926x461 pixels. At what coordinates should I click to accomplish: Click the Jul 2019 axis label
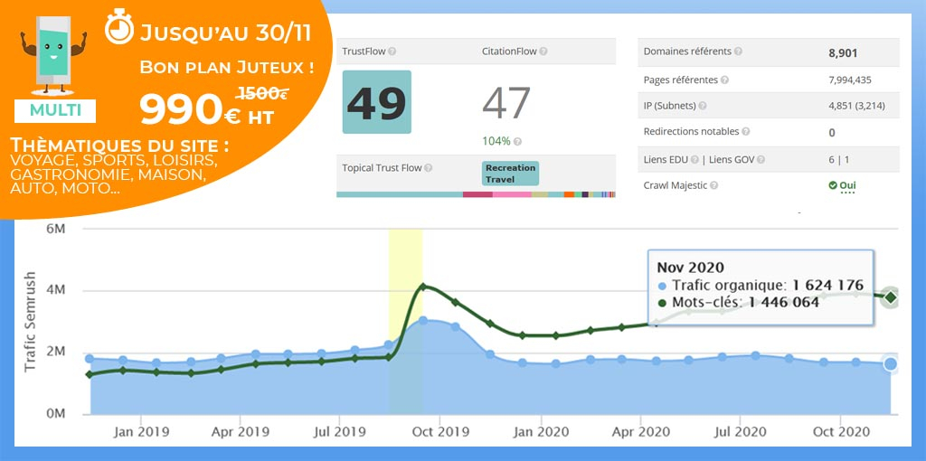click(x=339, y=431)
